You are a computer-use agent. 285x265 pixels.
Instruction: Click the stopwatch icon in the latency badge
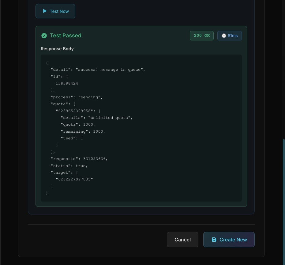coord(224,36)
